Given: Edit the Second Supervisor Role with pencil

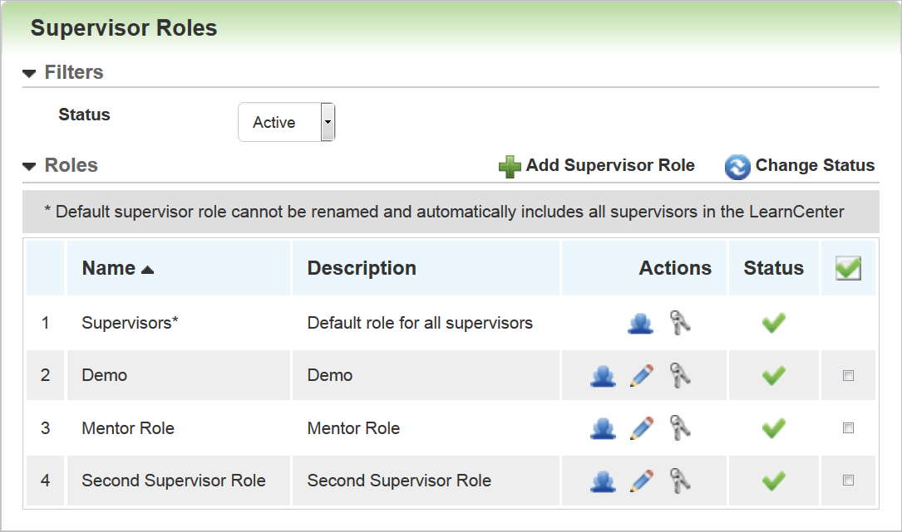Looking at the screenshot, I should click(x=641, y=481).
